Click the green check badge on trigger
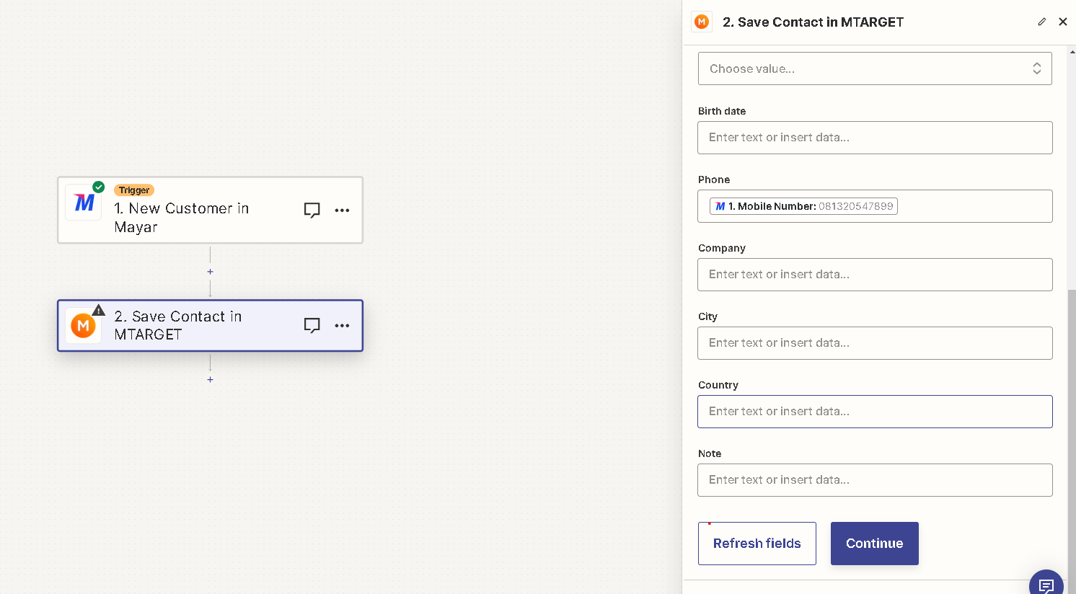The height and width of the screenshot is (594, 1076). click(99, 187)
